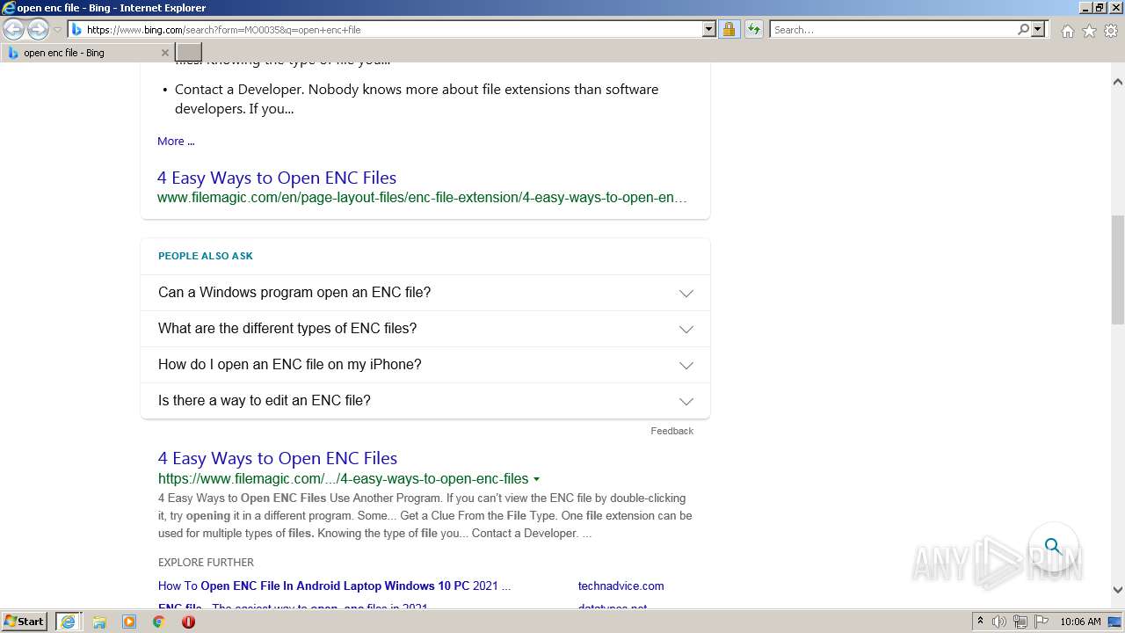
Task: Minimize the Internet Explorer window
Action: click(1085, 8)
